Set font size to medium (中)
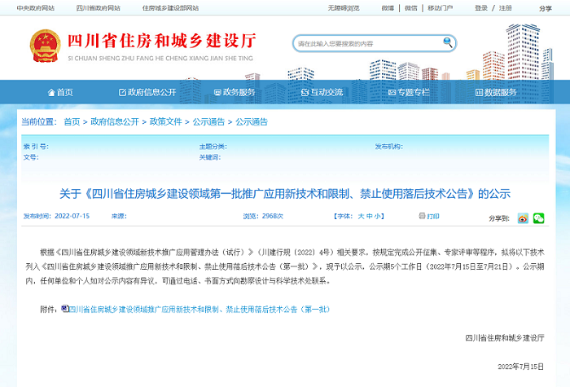 click(x=370, y=216)
